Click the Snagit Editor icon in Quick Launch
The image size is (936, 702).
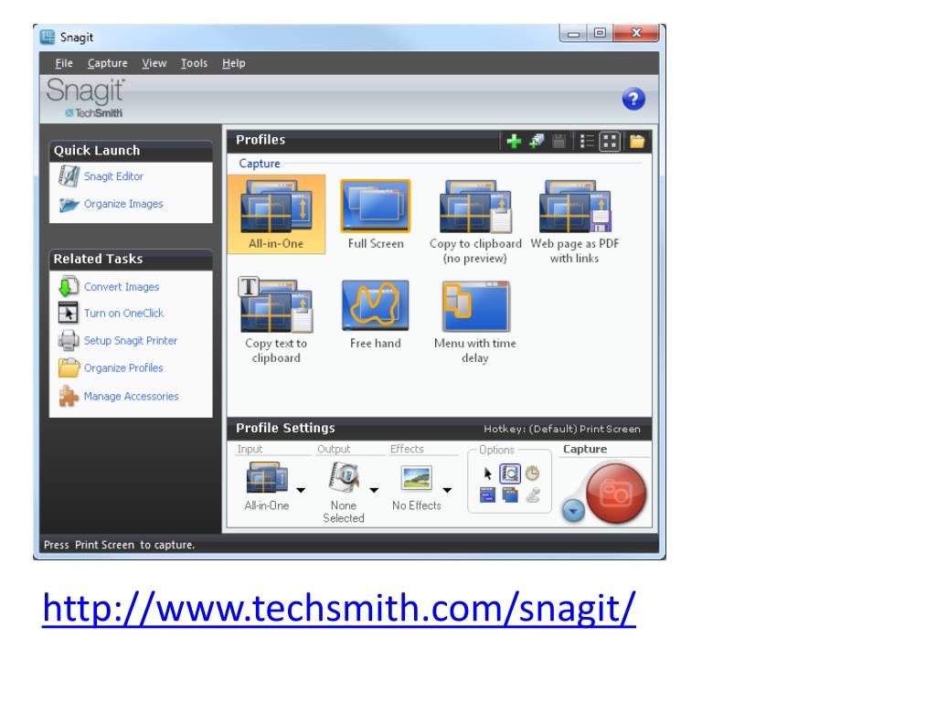pos(69,176)
